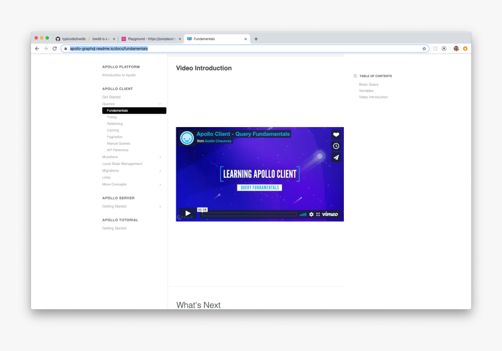Click the APOLLO PLATFORM sidebar heading
The image size is (502, 351).
pos(121,67)
